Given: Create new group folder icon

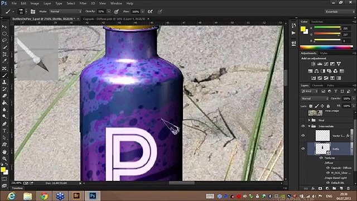Looking at the screenshot, I should point(334,189).
